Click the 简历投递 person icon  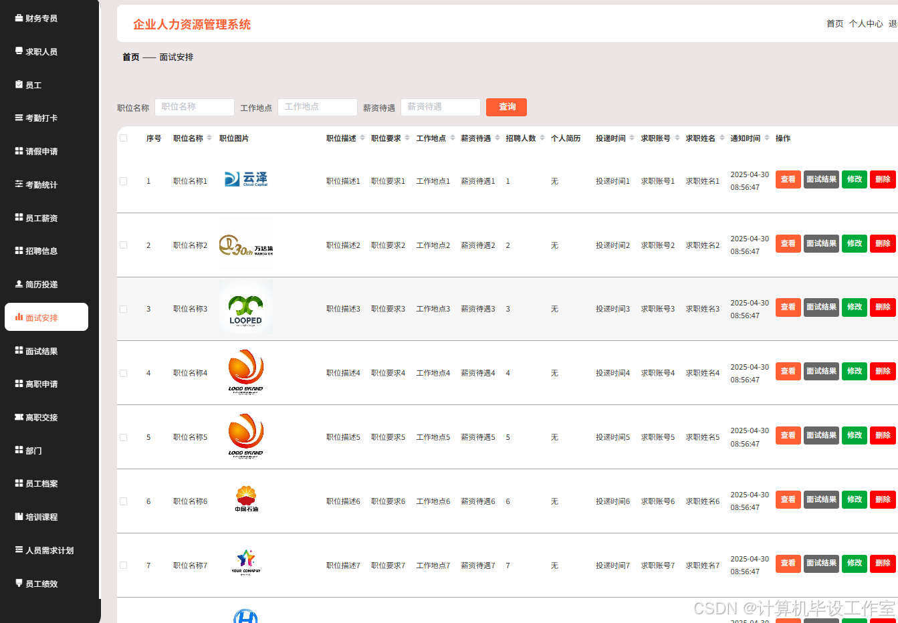pyautogui.click(x=19, y=284)
